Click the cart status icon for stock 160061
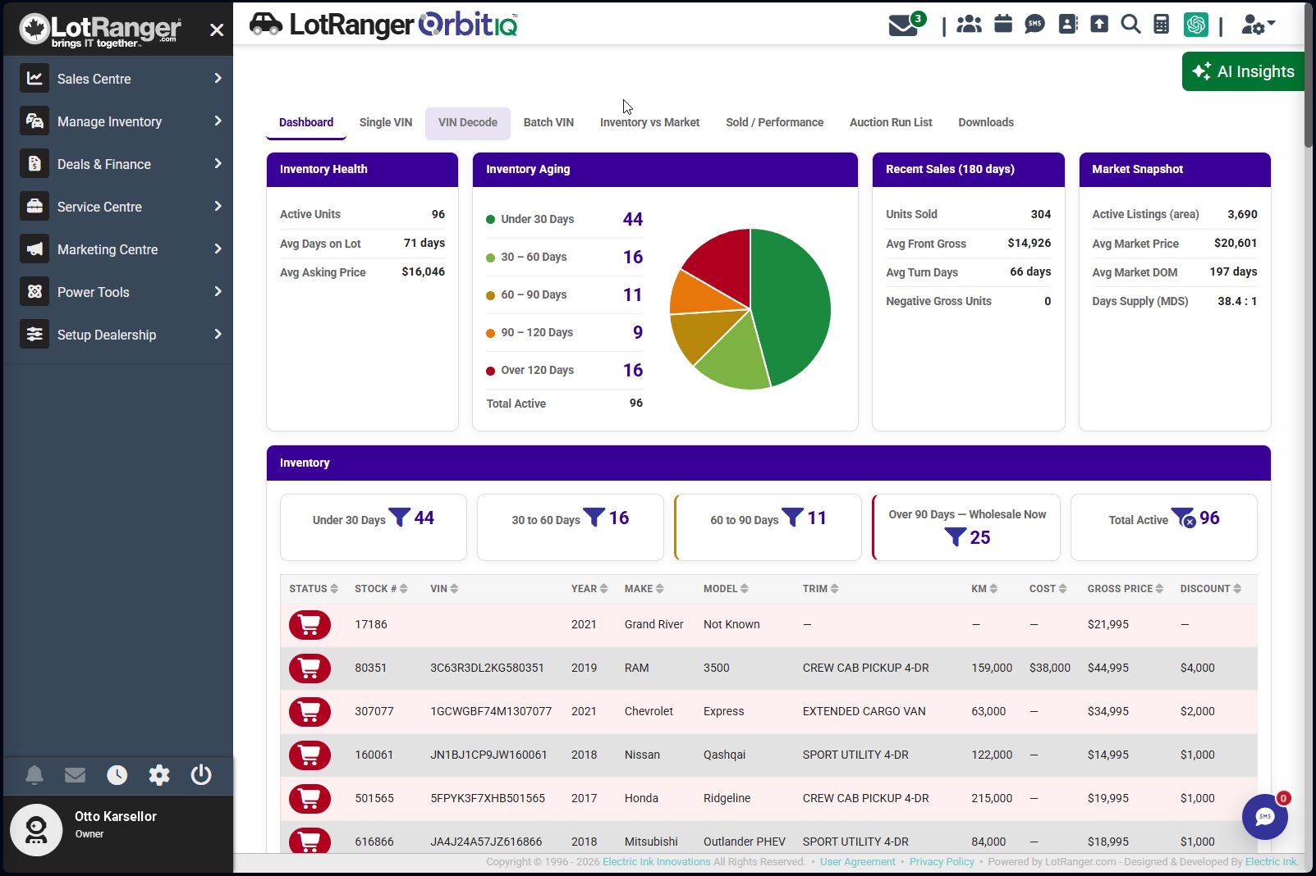This screenshot has height=876, width=1316. click(x=310, y=755)
